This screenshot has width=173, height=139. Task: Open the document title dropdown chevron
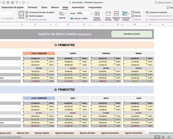(103, 2)
